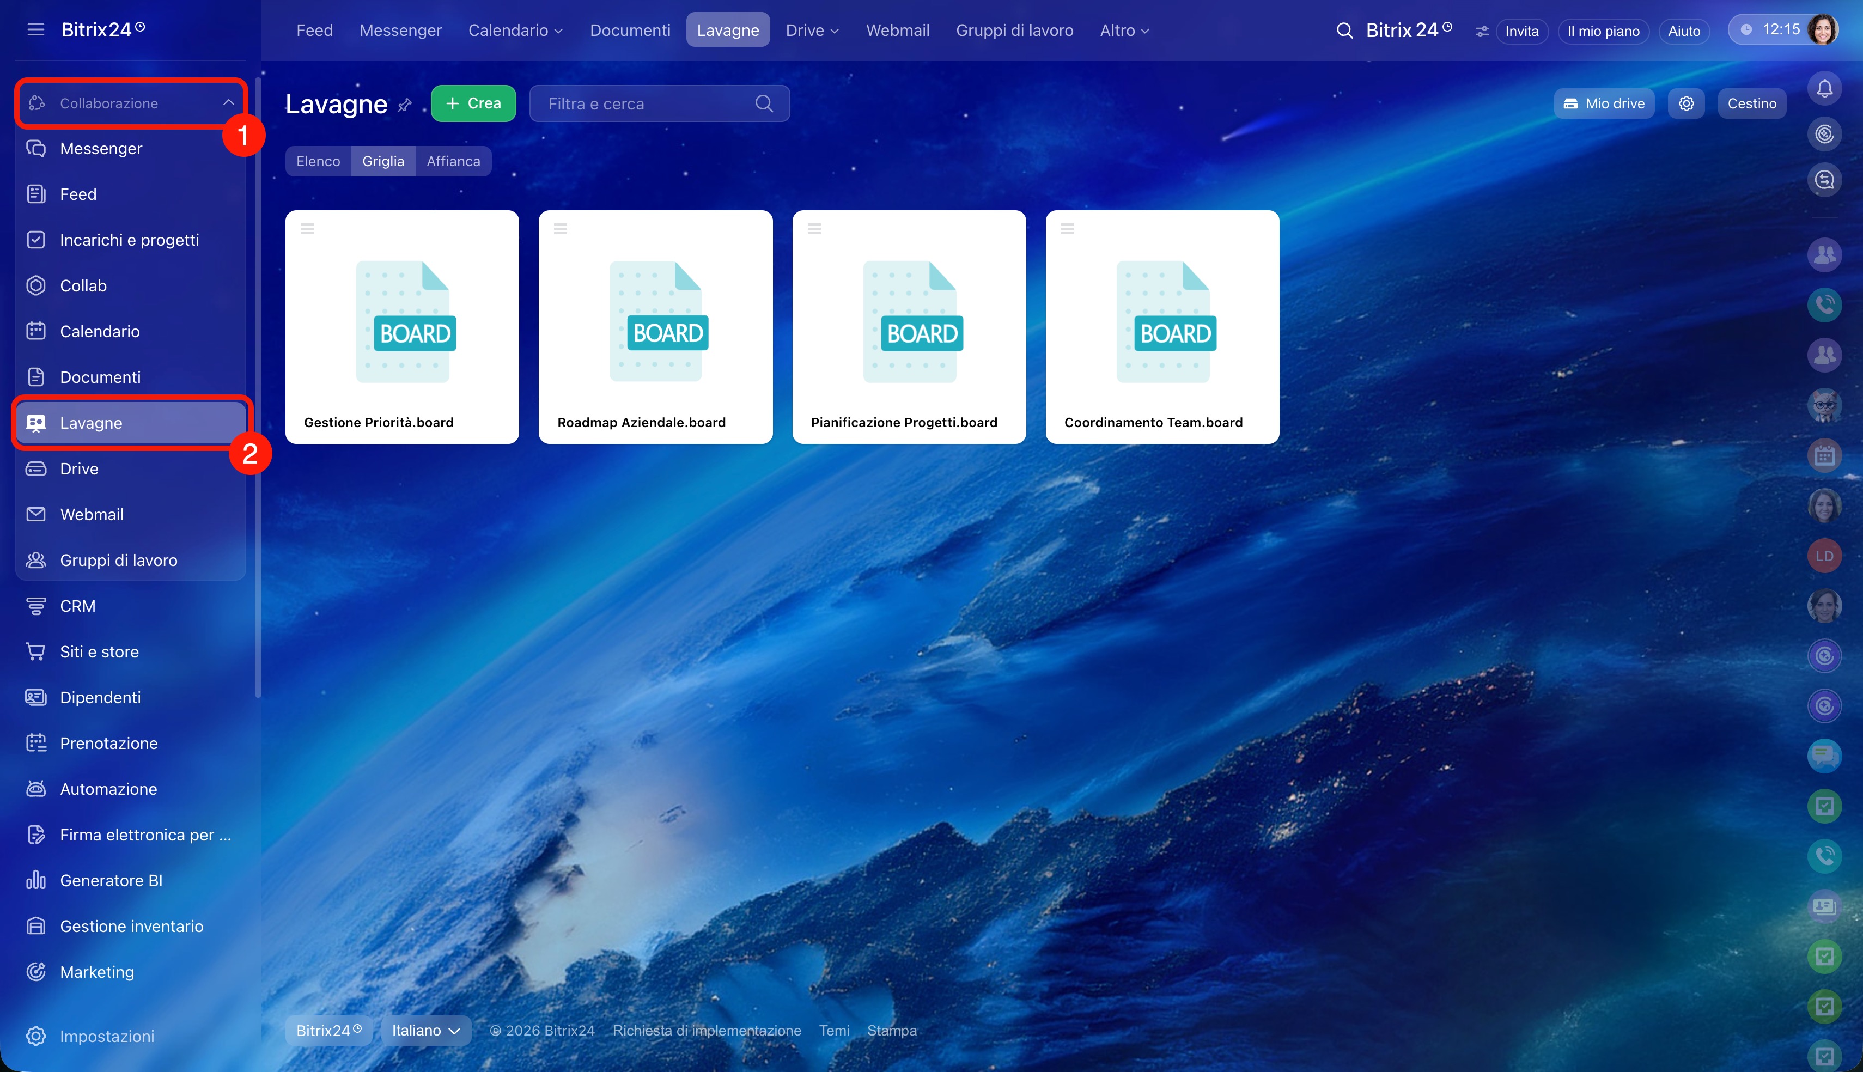Open Dipendenti in the sidebar
The width and height of the screenshot is (1863, 1072).
coord(131,697)
